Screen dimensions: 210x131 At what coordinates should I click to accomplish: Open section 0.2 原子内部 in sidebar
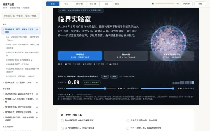[23, 46]
